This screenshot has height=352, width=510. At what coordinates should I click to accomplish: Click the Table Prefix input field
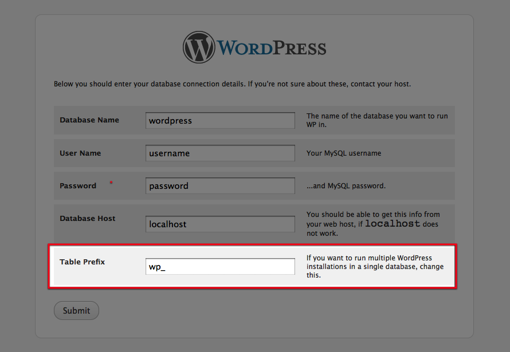[220, 266]
